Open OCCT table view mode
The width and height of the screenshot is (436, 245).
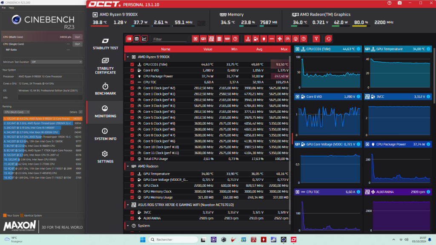(x=137, y=38)
